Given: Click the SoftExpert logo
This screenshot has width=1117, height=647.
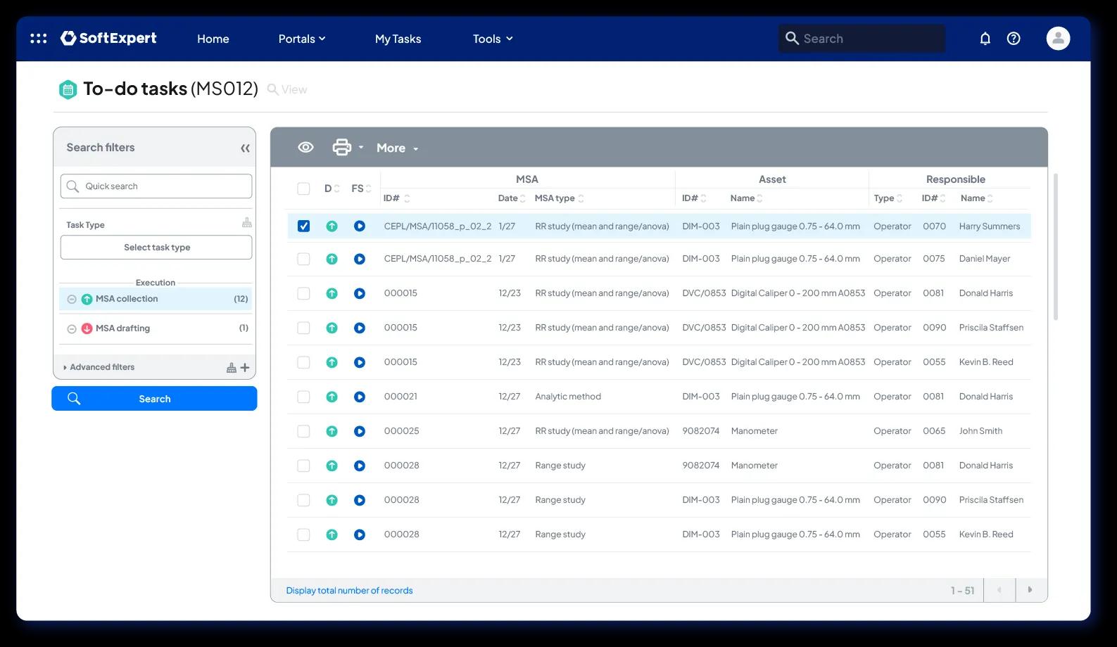Looking at the screenshot, I should (108, 38).
